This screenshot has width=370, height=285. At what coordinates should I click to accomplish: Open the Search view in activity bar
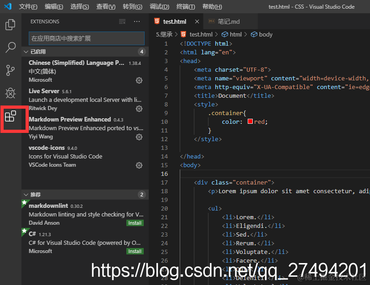(10, 47)
